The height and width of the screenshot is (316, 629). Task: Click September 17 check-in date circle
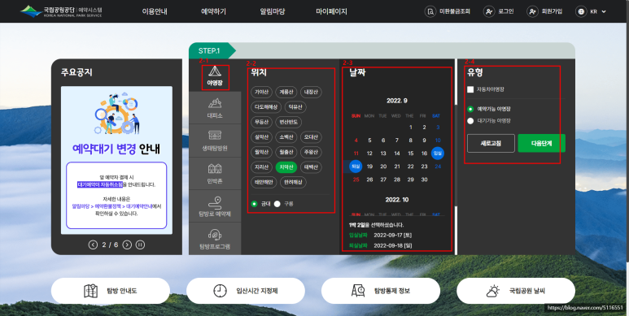[x=438, y=153]
